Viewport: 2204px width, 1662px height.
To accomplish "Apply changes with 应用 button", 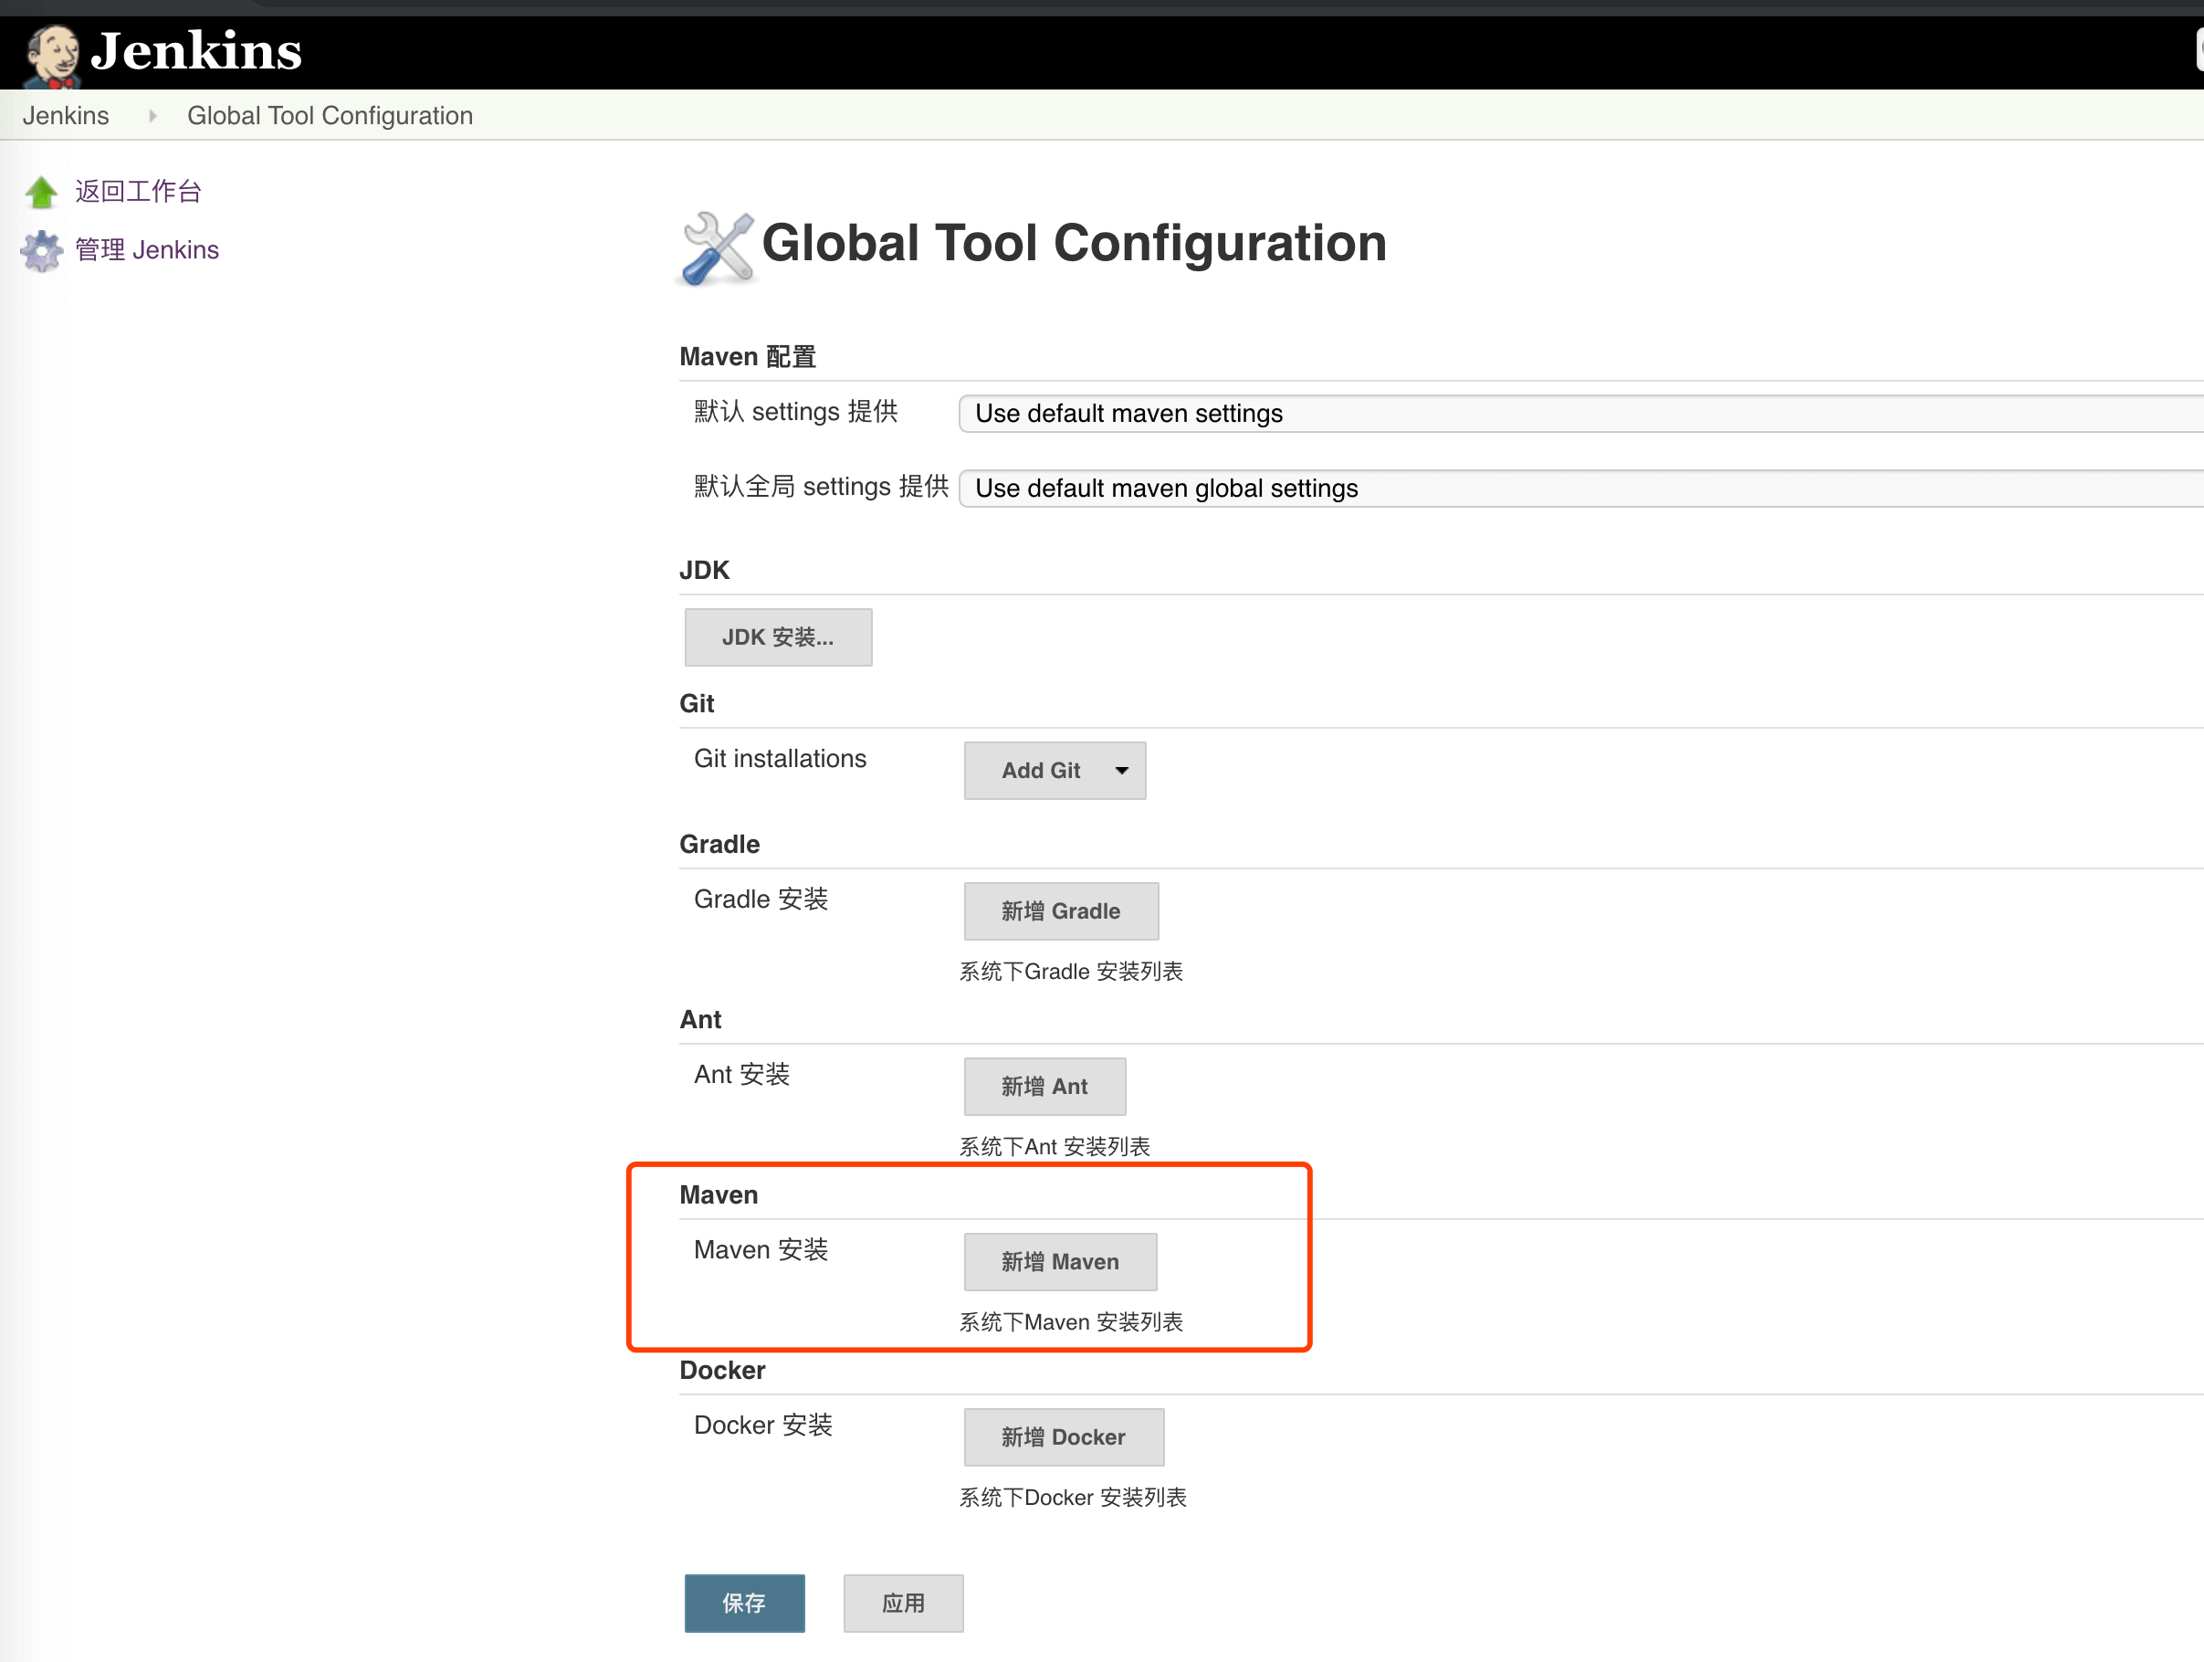I will click(x=904, y=1604).
